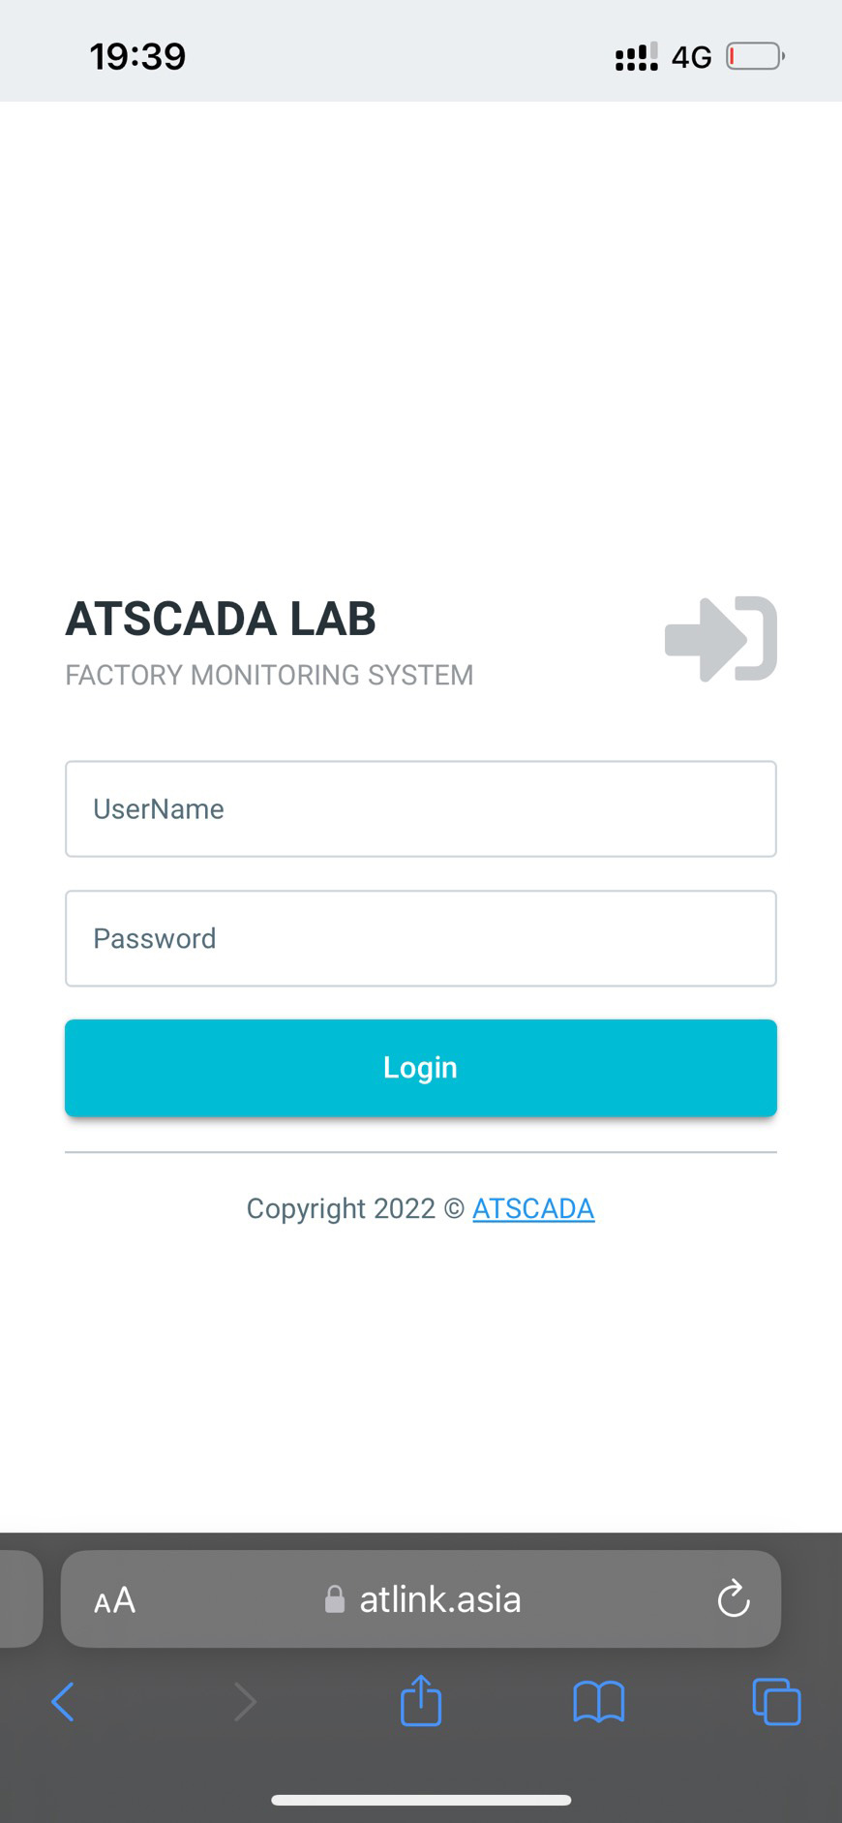Screen dimensions: 842x1823
Task: Select the atlink.asia address text
Action: 440,1599
